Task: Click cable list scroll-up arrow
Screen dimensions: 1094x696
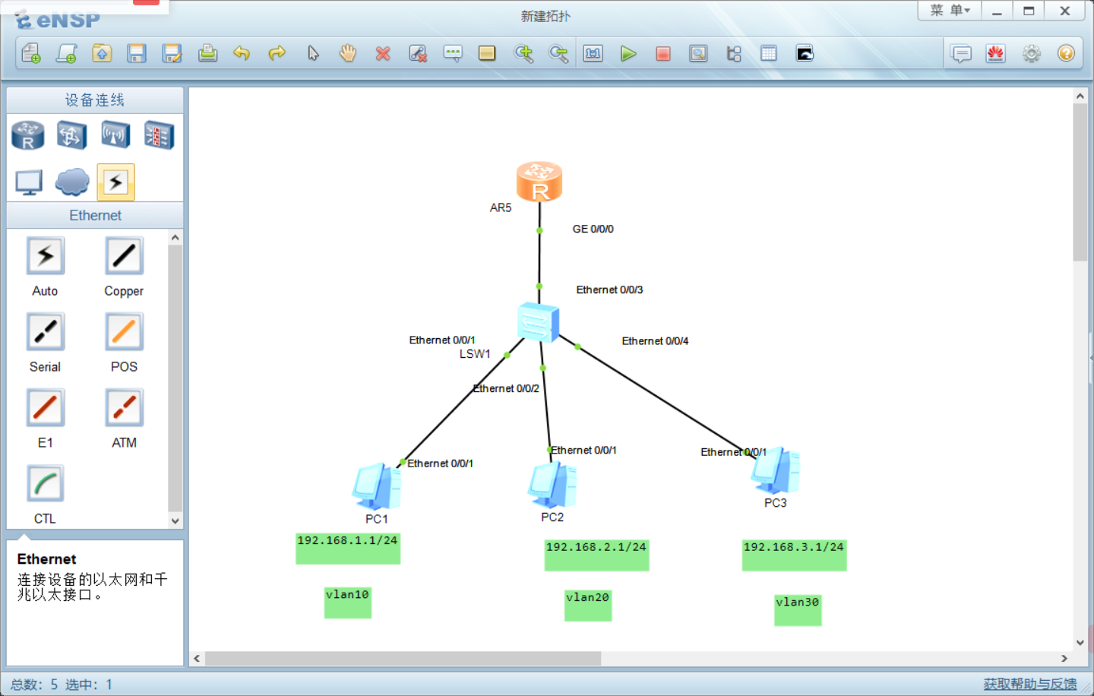Action: [x=175, y=238]
